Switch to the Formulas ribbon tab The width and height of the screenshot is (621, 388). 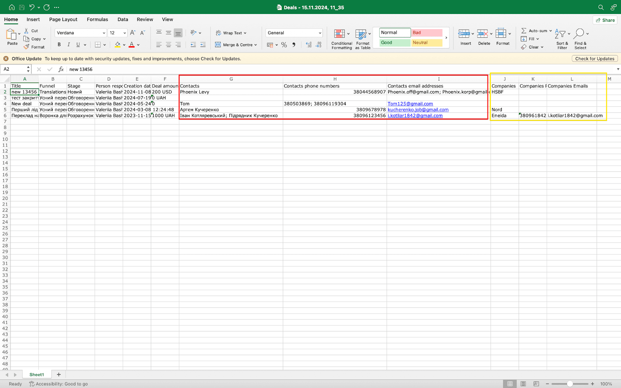97,19
